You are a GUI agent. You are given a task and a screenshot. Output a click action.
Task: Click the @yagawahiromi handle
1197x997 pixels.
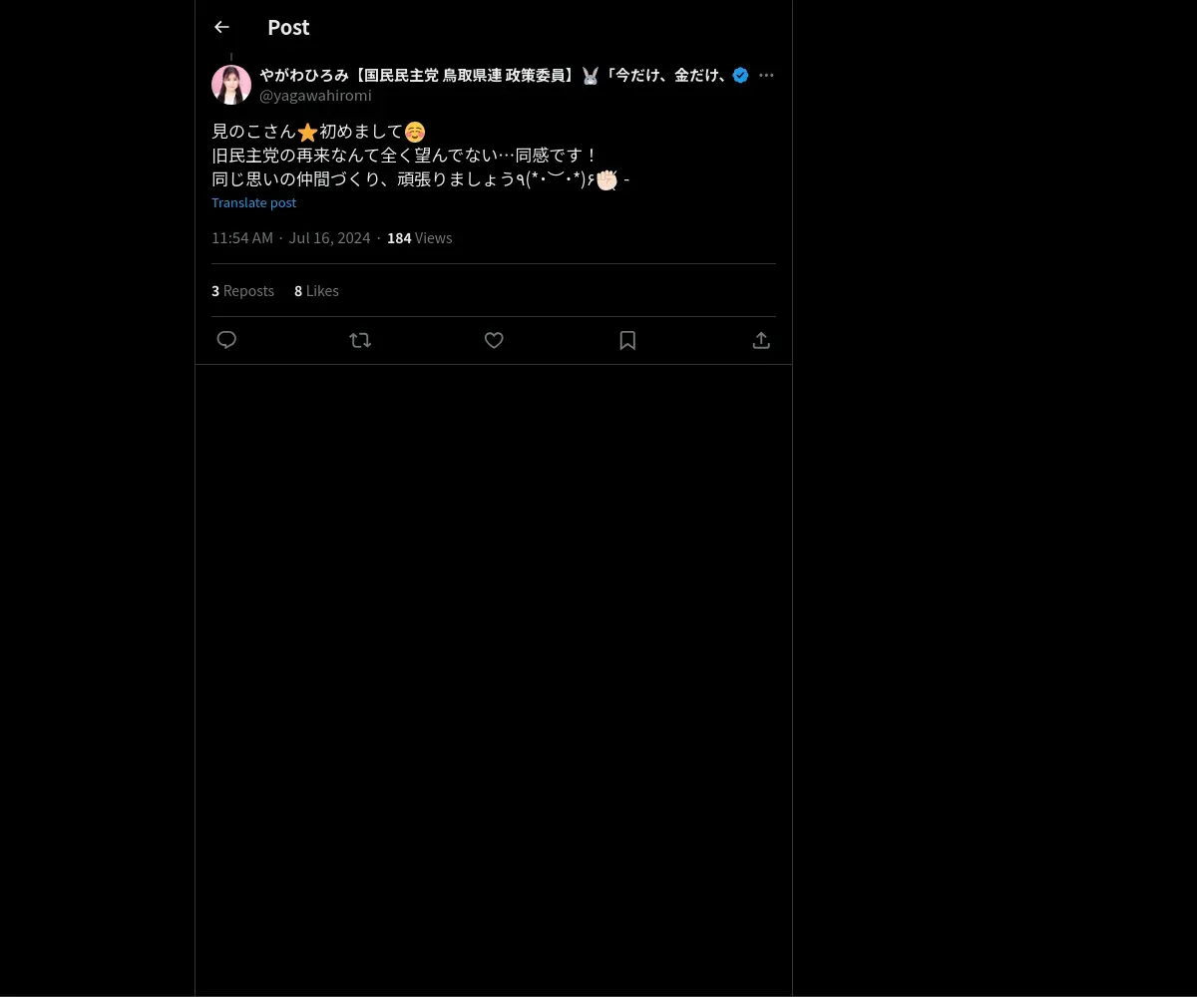click(315, 96)
